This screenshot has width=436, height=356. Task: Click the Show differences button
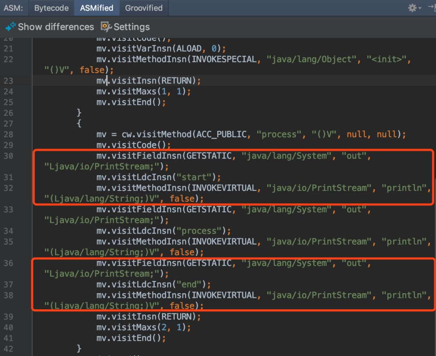coord(55,27)
